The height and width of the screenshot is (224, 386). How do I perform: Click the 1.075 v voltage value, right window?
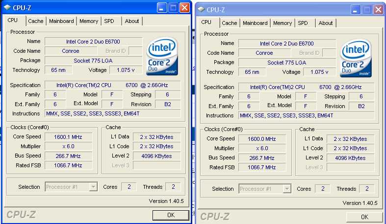pyautogui.click(x=319, y=72)
